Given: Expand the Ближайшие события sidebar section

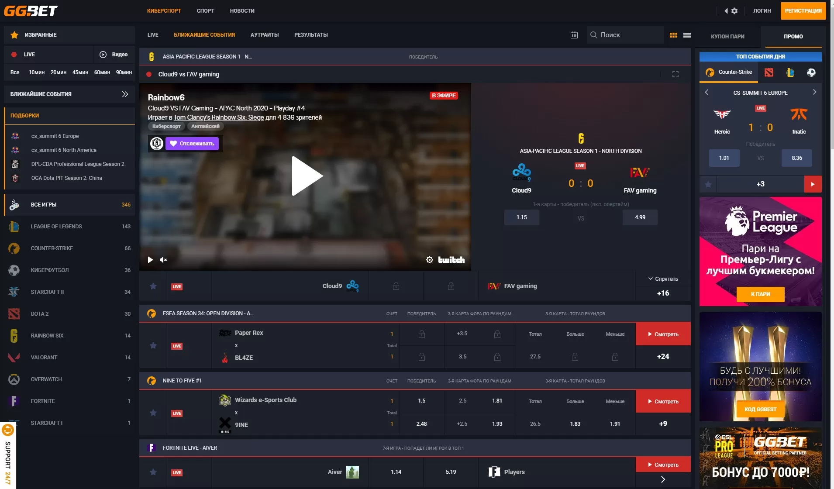Looking at the screenshot, I should 125,94.
